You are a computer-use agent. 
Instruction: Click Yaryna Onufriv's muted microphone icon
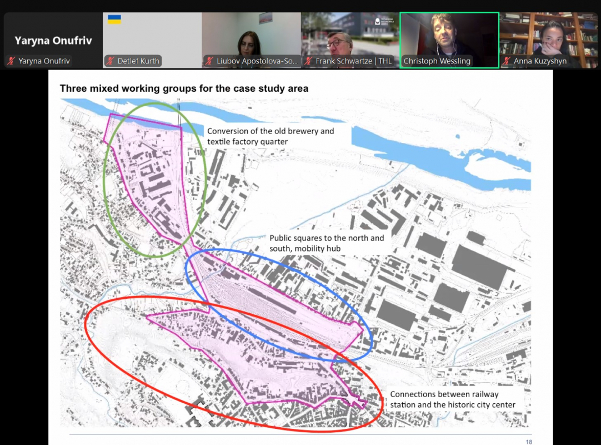point(11,61)
